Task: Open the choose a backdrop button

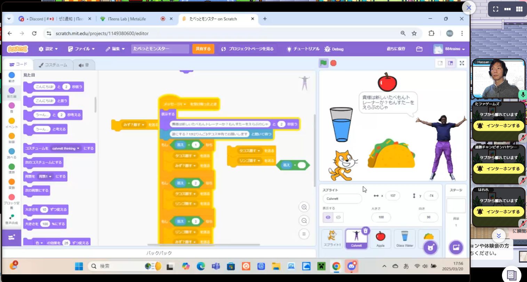Action: 456,248
